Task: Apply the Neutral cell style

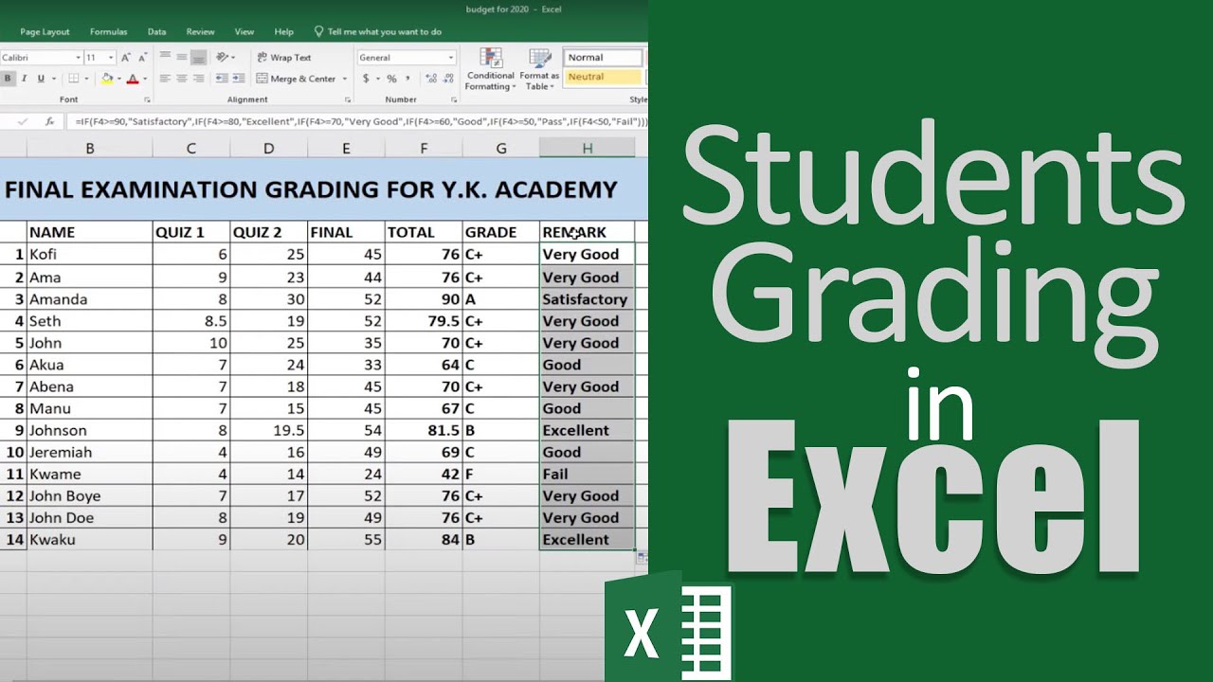Action: [x=604, y=77]
